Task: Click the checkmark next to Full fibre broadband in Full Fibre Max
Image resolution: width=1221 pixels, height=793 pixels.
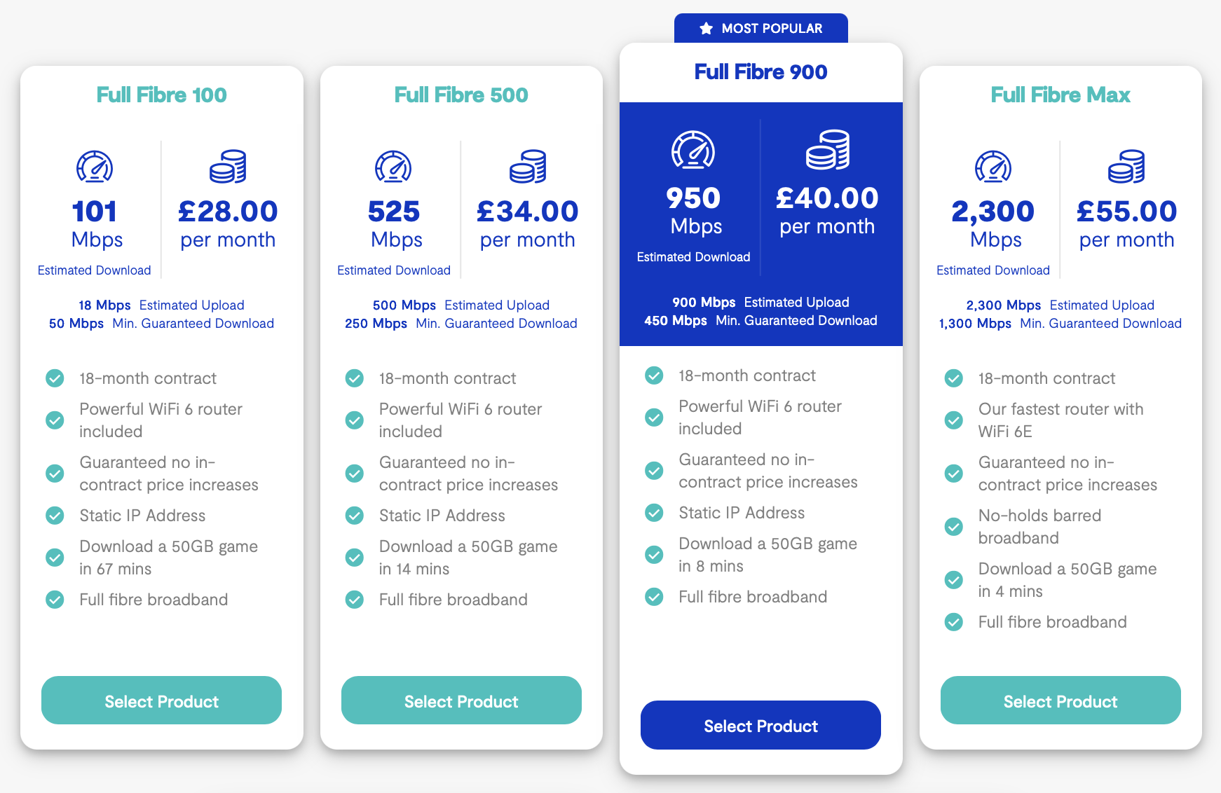Action: [954, 621]
